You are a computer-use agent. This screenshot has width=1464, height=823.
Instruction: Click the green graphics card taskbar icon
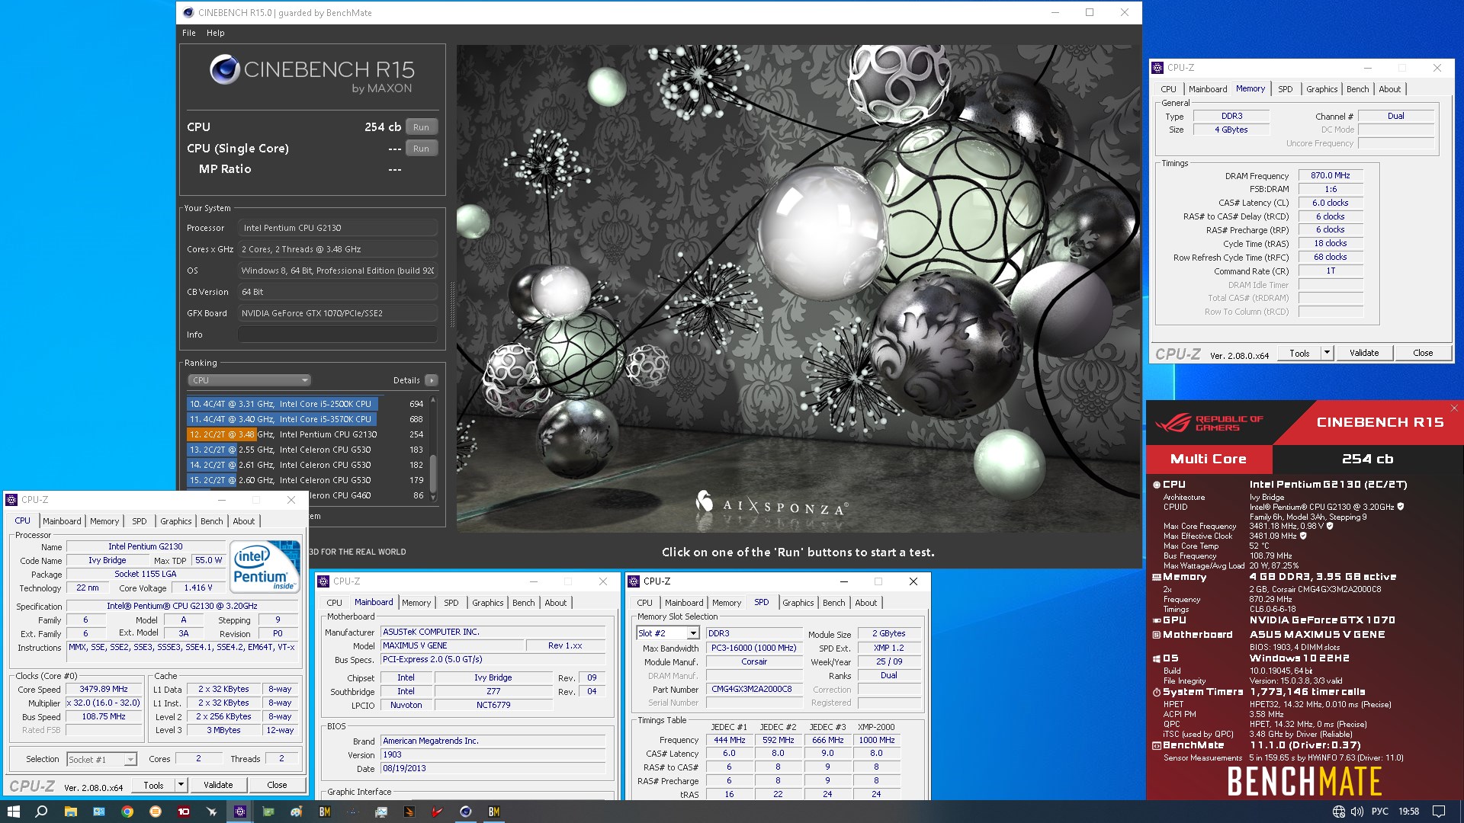pos(268,812)
